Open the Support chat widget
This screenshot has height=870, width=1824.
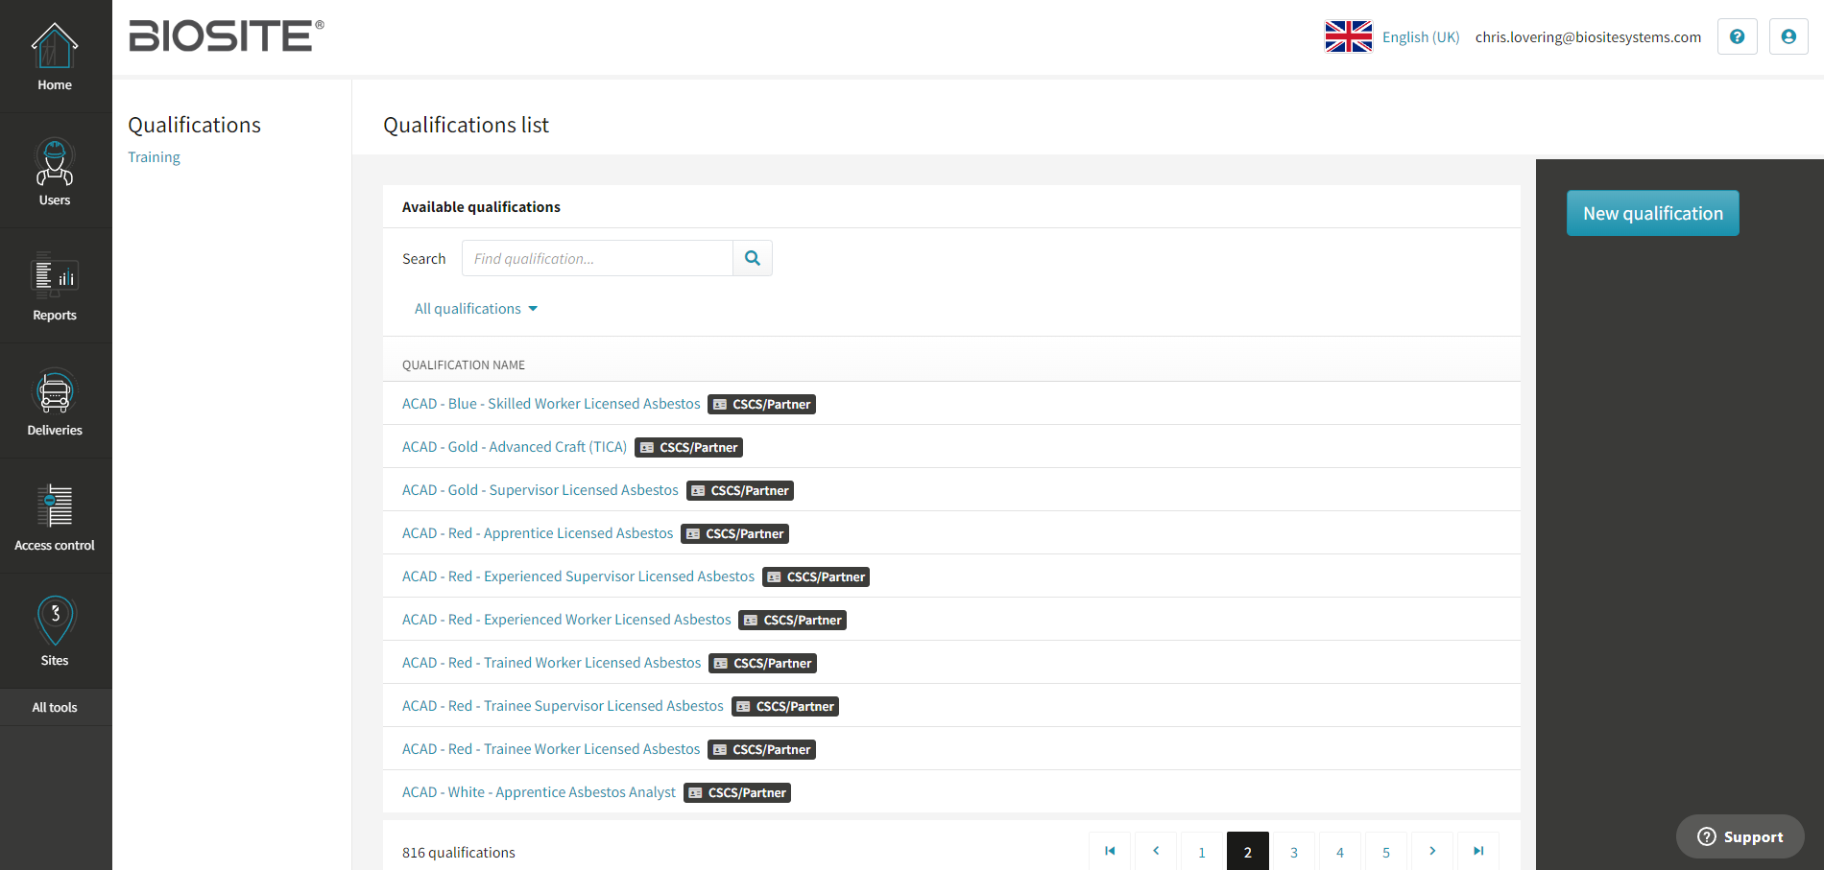(1740, 836)
